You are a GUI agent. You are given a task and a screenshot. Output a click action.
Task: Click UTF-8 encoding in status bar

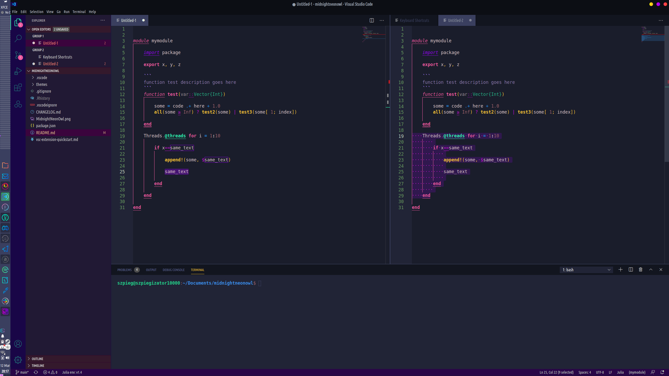coord(600,372)
